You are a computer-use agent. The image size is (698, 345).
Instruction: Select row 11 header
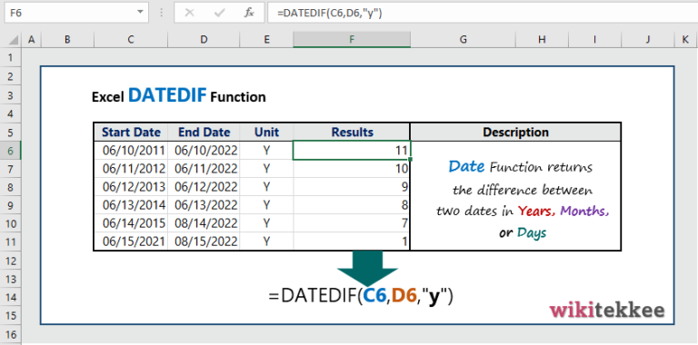click(x=11, y=241)
